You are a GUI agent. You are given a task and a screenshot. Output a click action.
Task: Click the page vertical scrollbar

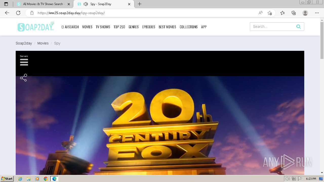point(322,40)
